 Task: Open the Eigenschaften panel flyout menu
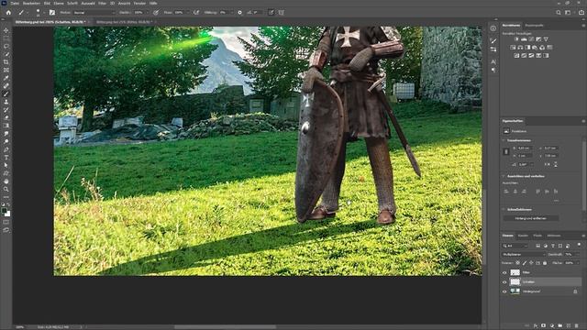pyautogui.click(x=583, y=121)
